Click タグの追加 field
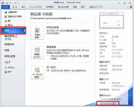134x107 pixels. tap(116, 53)
